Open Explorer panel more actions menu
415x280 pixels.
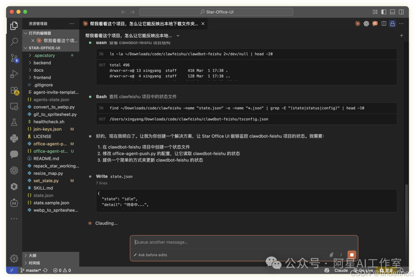(72, 23)
